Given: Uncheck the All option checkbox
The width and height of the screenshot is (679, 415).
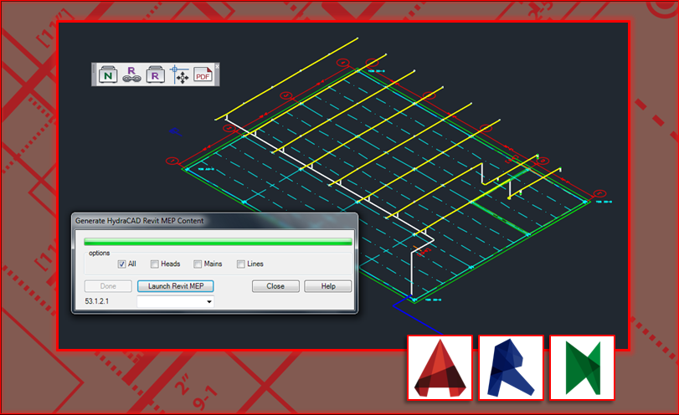Looking at the screenshot, I should [122, 264].
